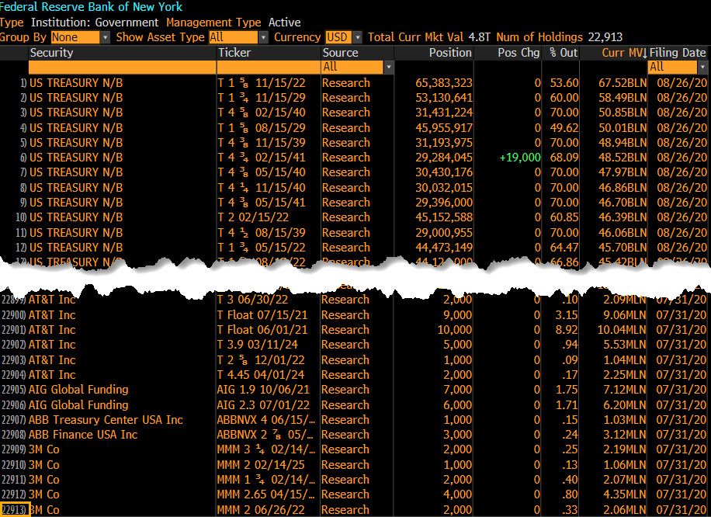This screenshot has height=517, width=711.
Task: Expand the Show Asset Type dropdown
Action: tap(238, 37)
